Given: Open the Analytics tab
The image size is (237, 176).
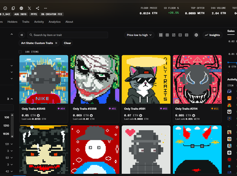Looking at the screenshot, I should (55, 22).
